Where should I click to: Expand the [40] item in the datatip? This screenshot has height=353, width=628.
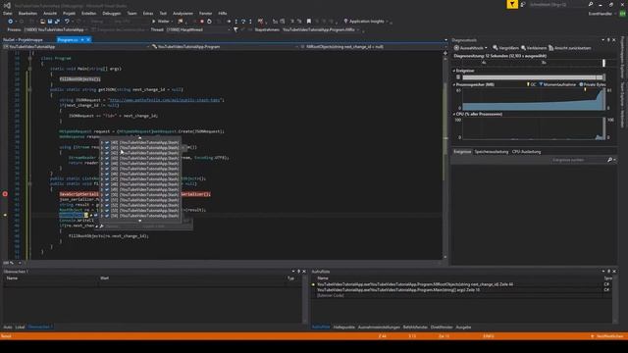pyautogui.click(x=102, y=142)
